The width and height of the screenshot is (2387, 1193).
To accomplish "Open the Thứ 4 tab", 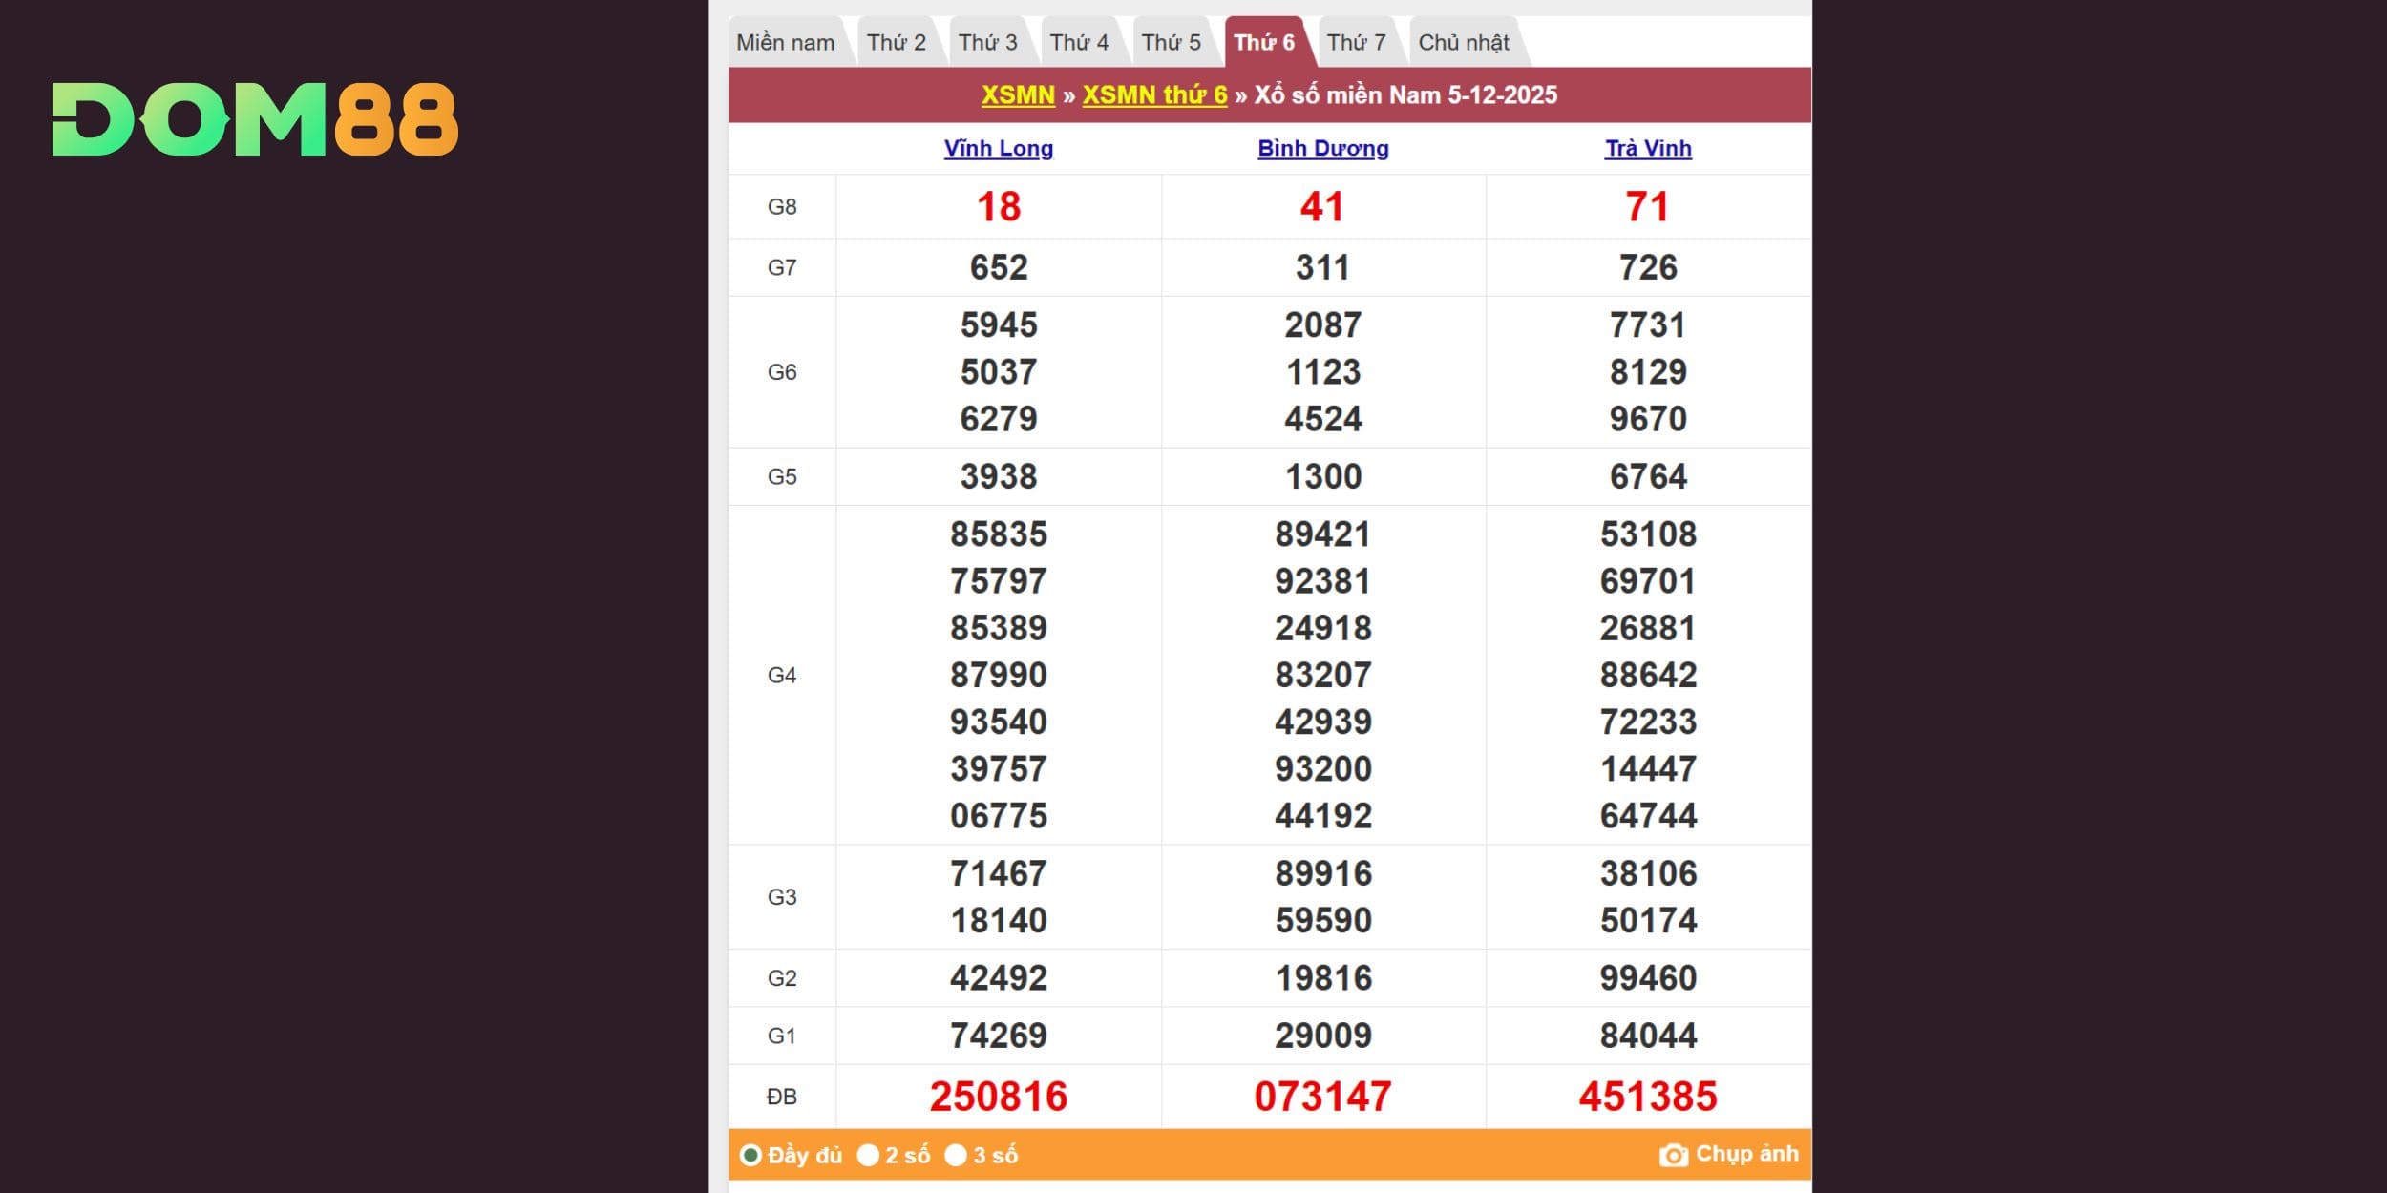I will [x=1079, y=43].
